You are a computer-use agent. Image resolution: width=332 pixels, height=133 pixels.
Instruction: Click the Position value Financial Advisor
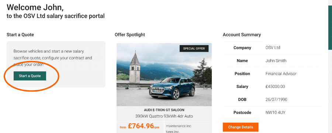[281, 74]
